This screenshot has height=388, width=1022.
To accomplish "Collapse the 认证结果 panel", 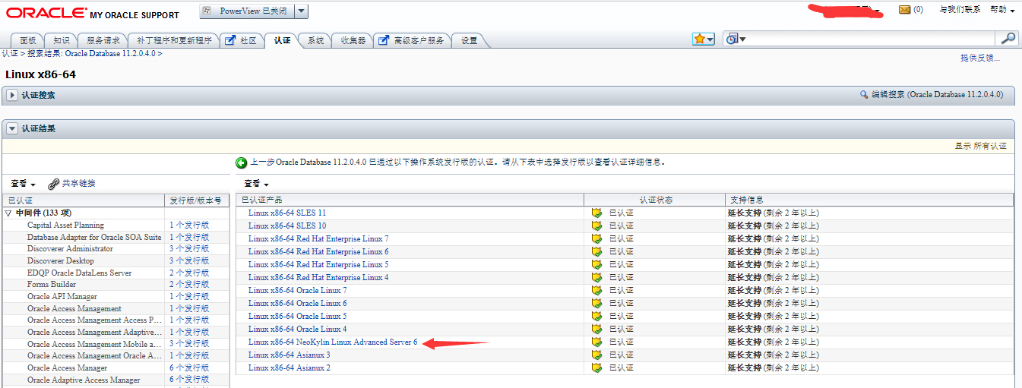I will 13,128.
